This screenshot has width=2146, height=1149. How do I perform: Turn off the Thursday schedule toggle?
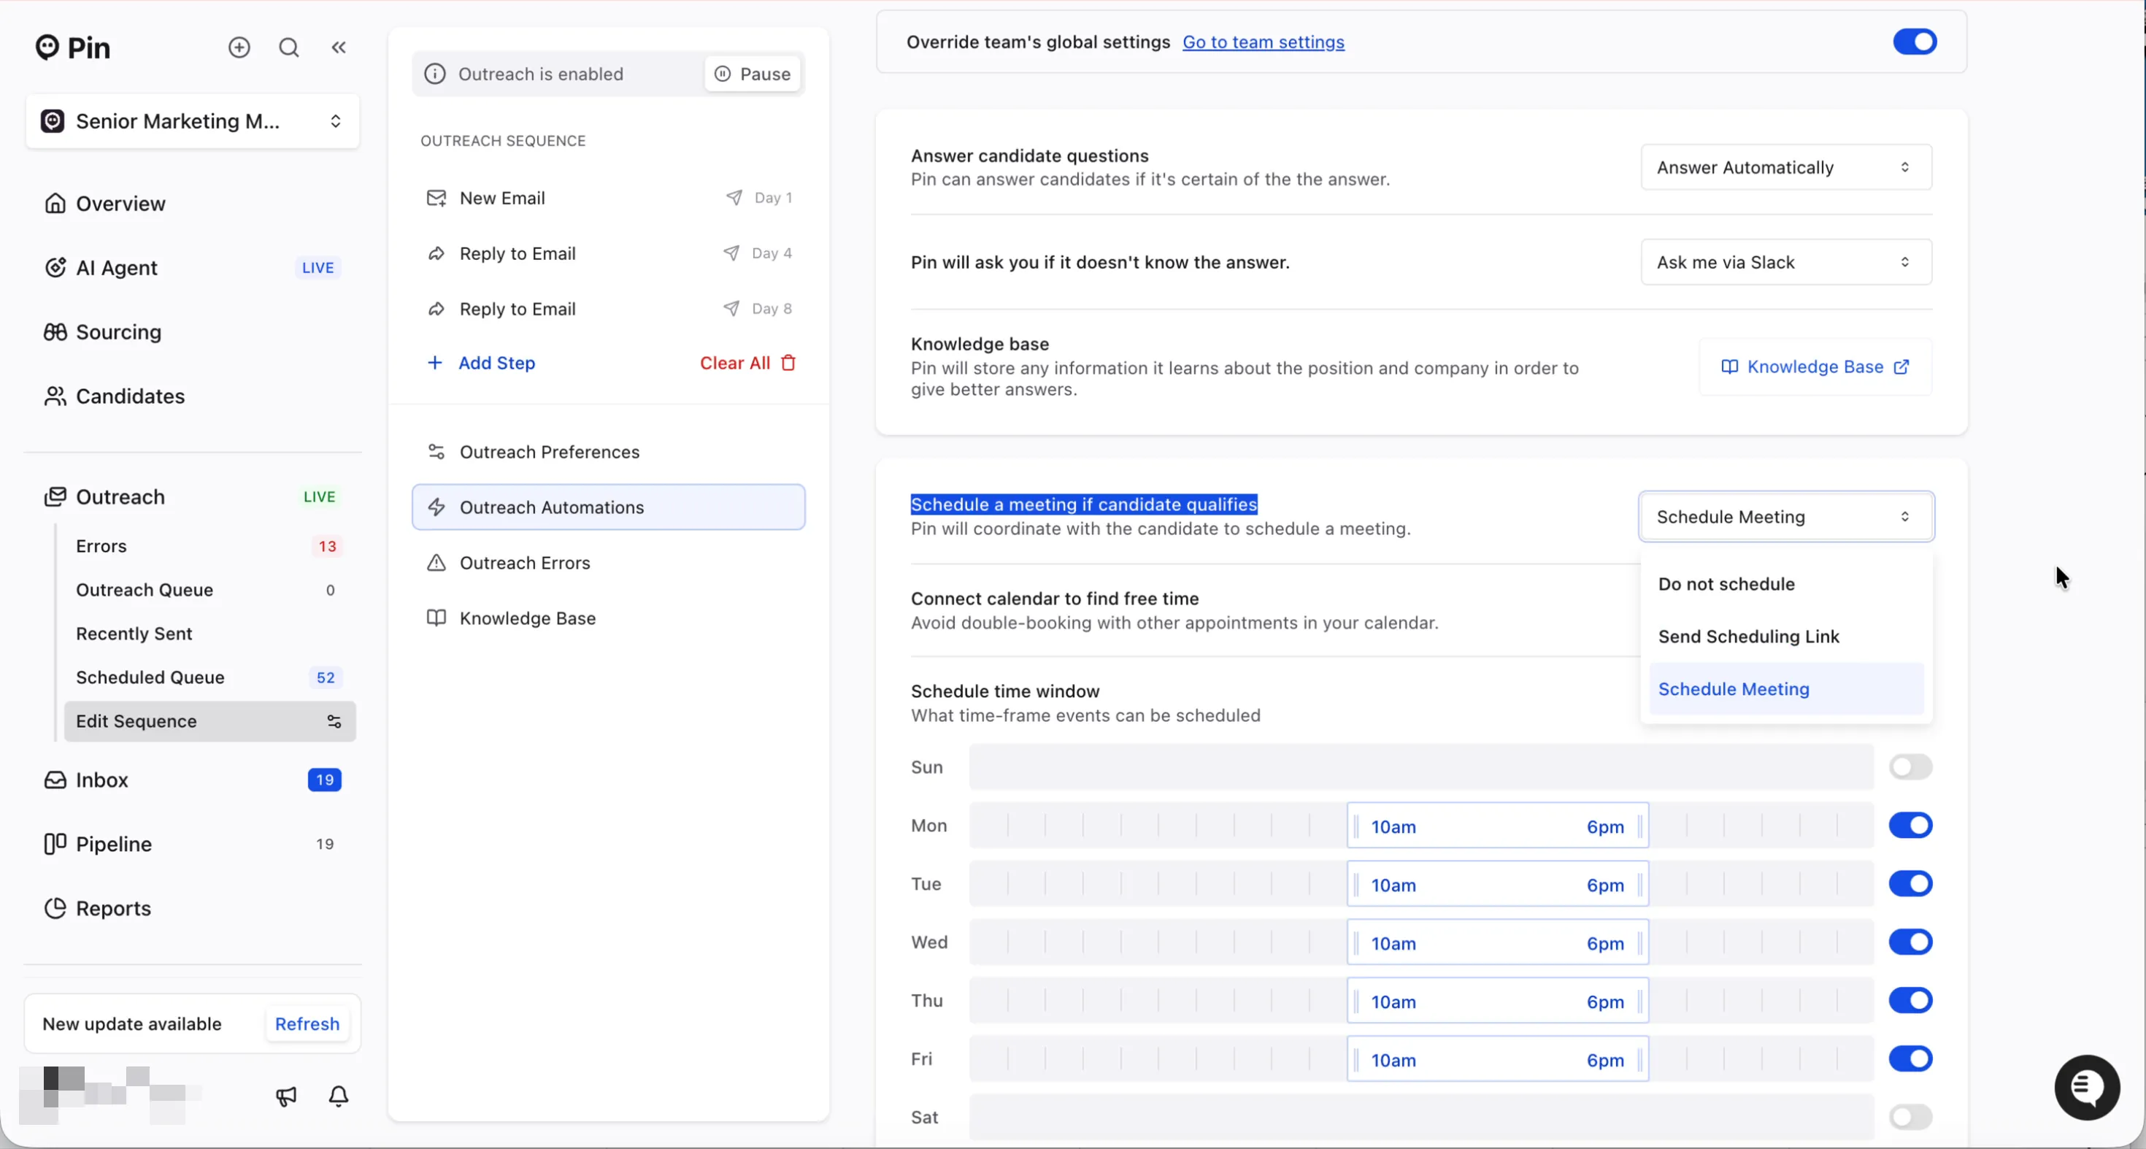(x=1910, y=1001)
